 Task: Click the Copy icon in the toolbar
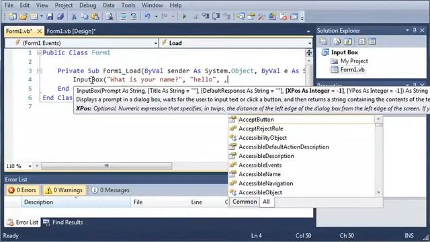(85, 16)
